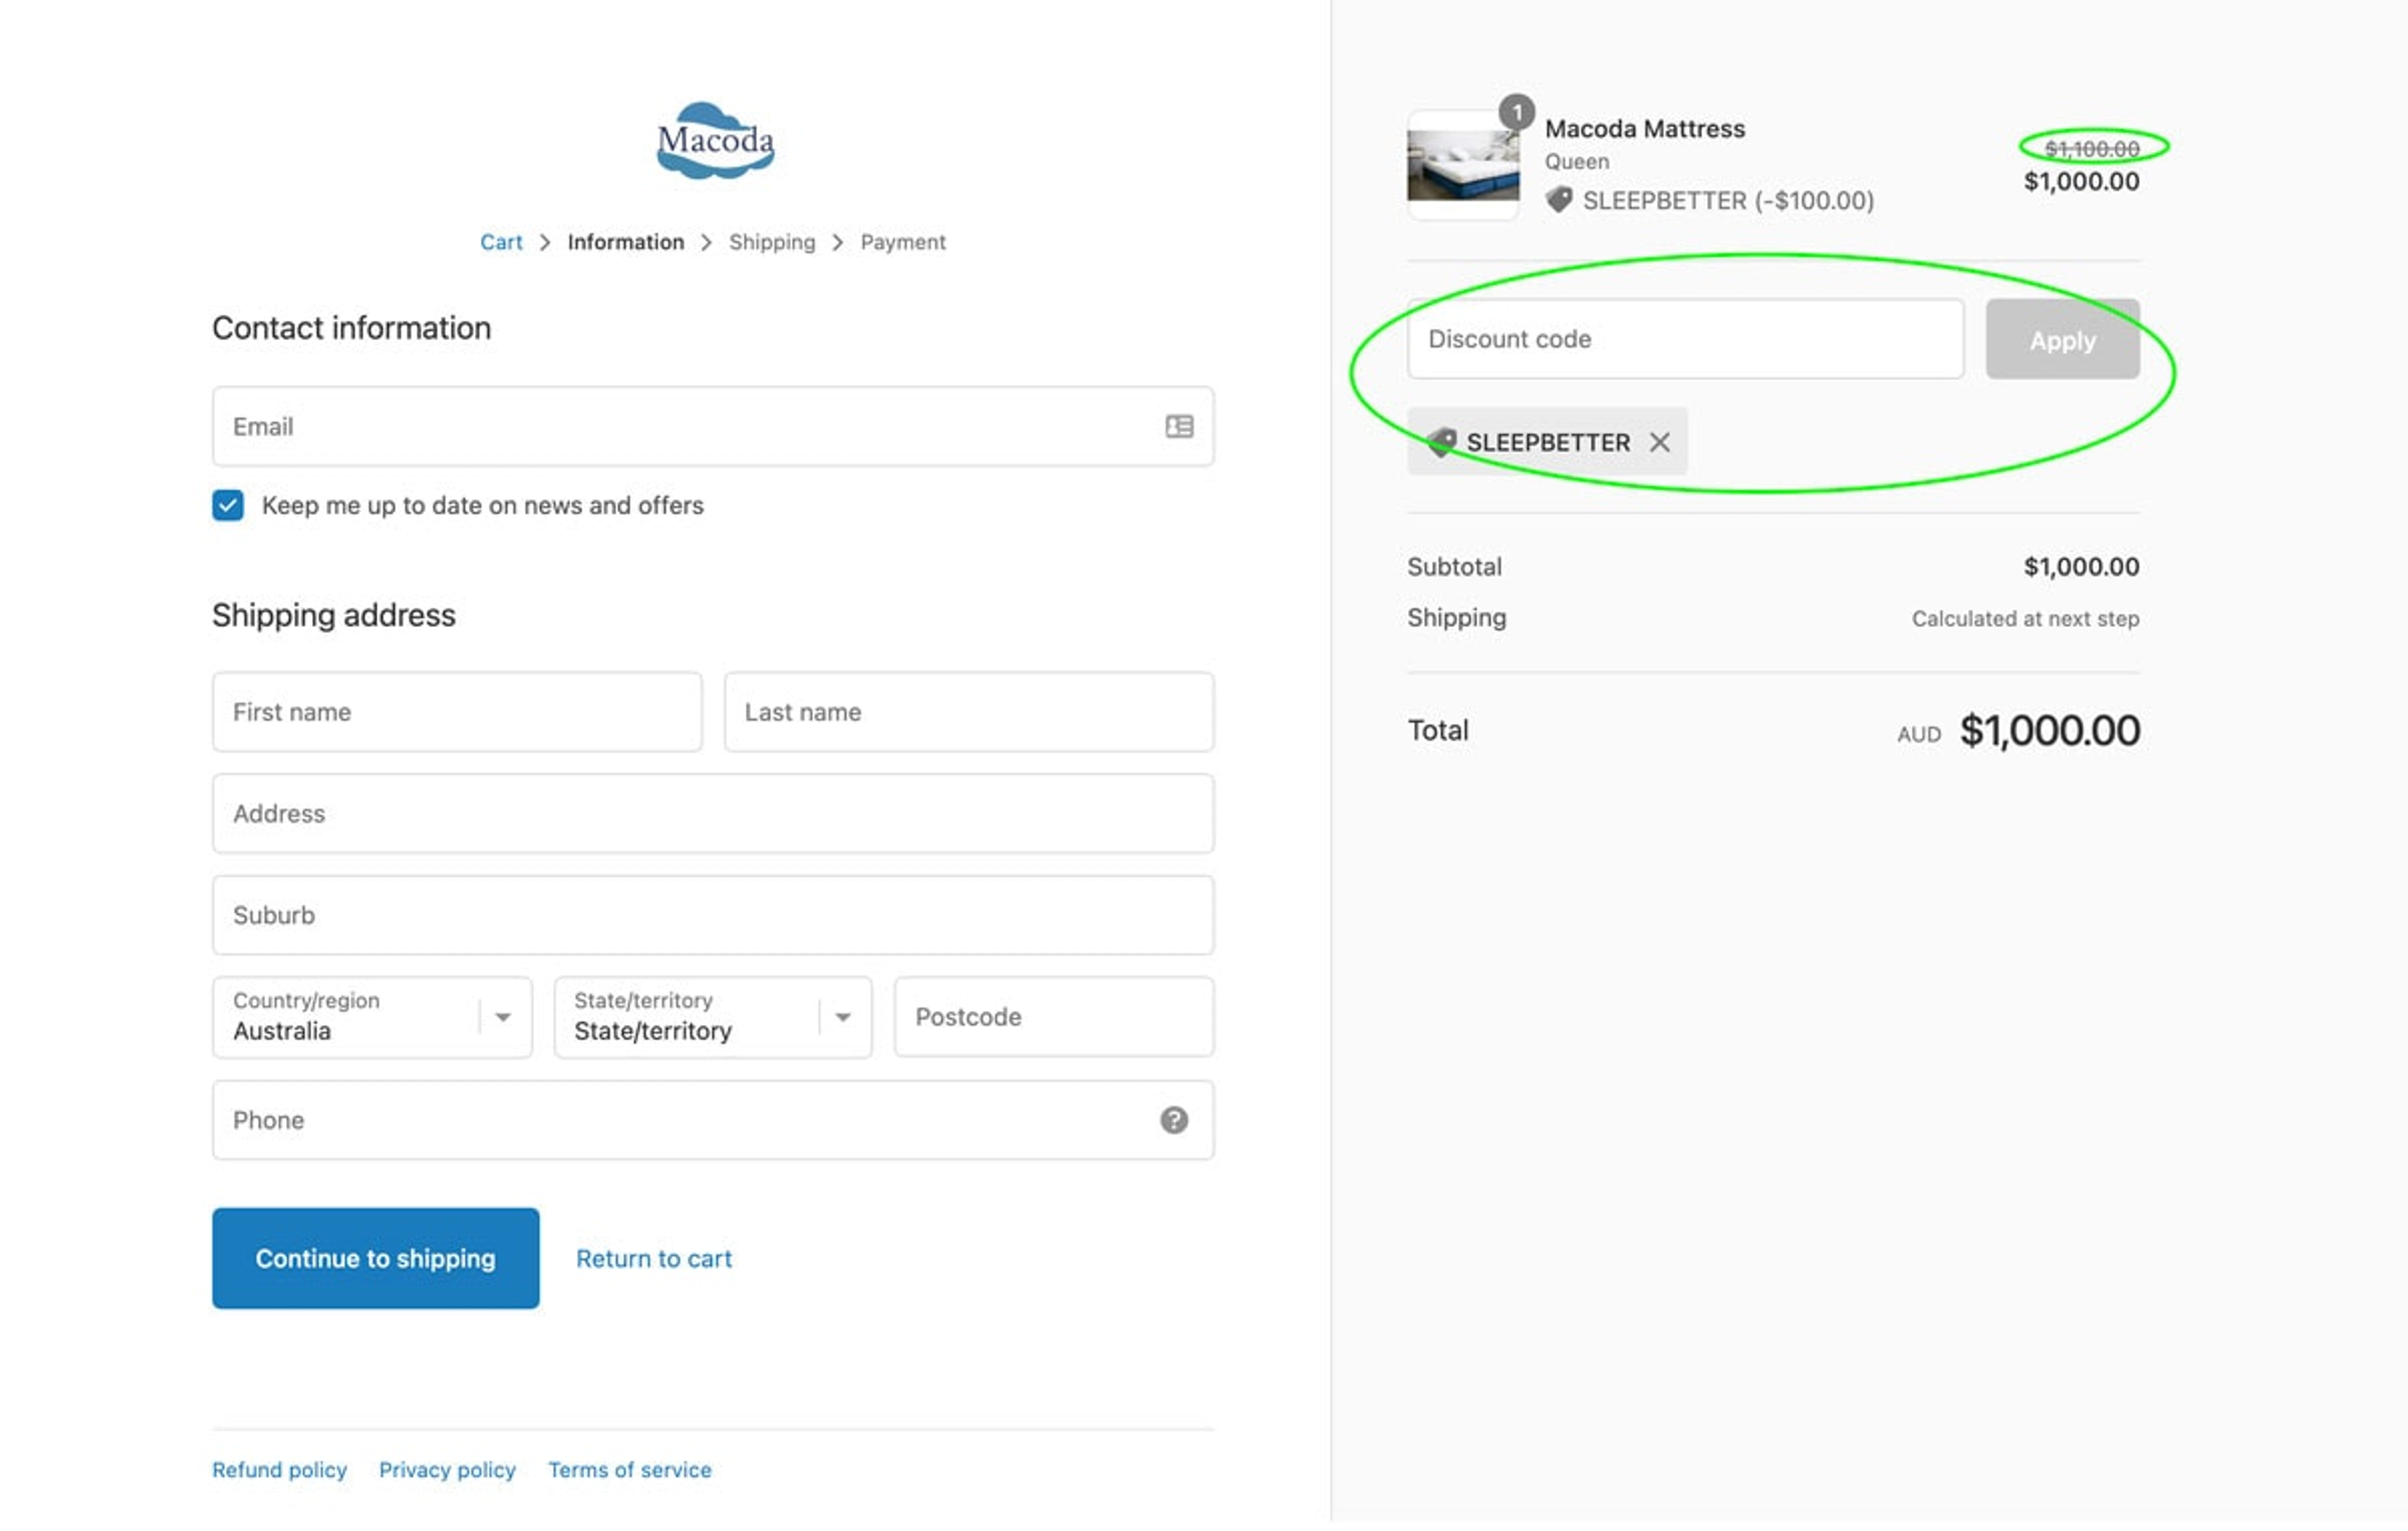Viewport: 2408px width, 1531px height.
Task: Focus the Discount code input field
Action: click(1685, 340)
